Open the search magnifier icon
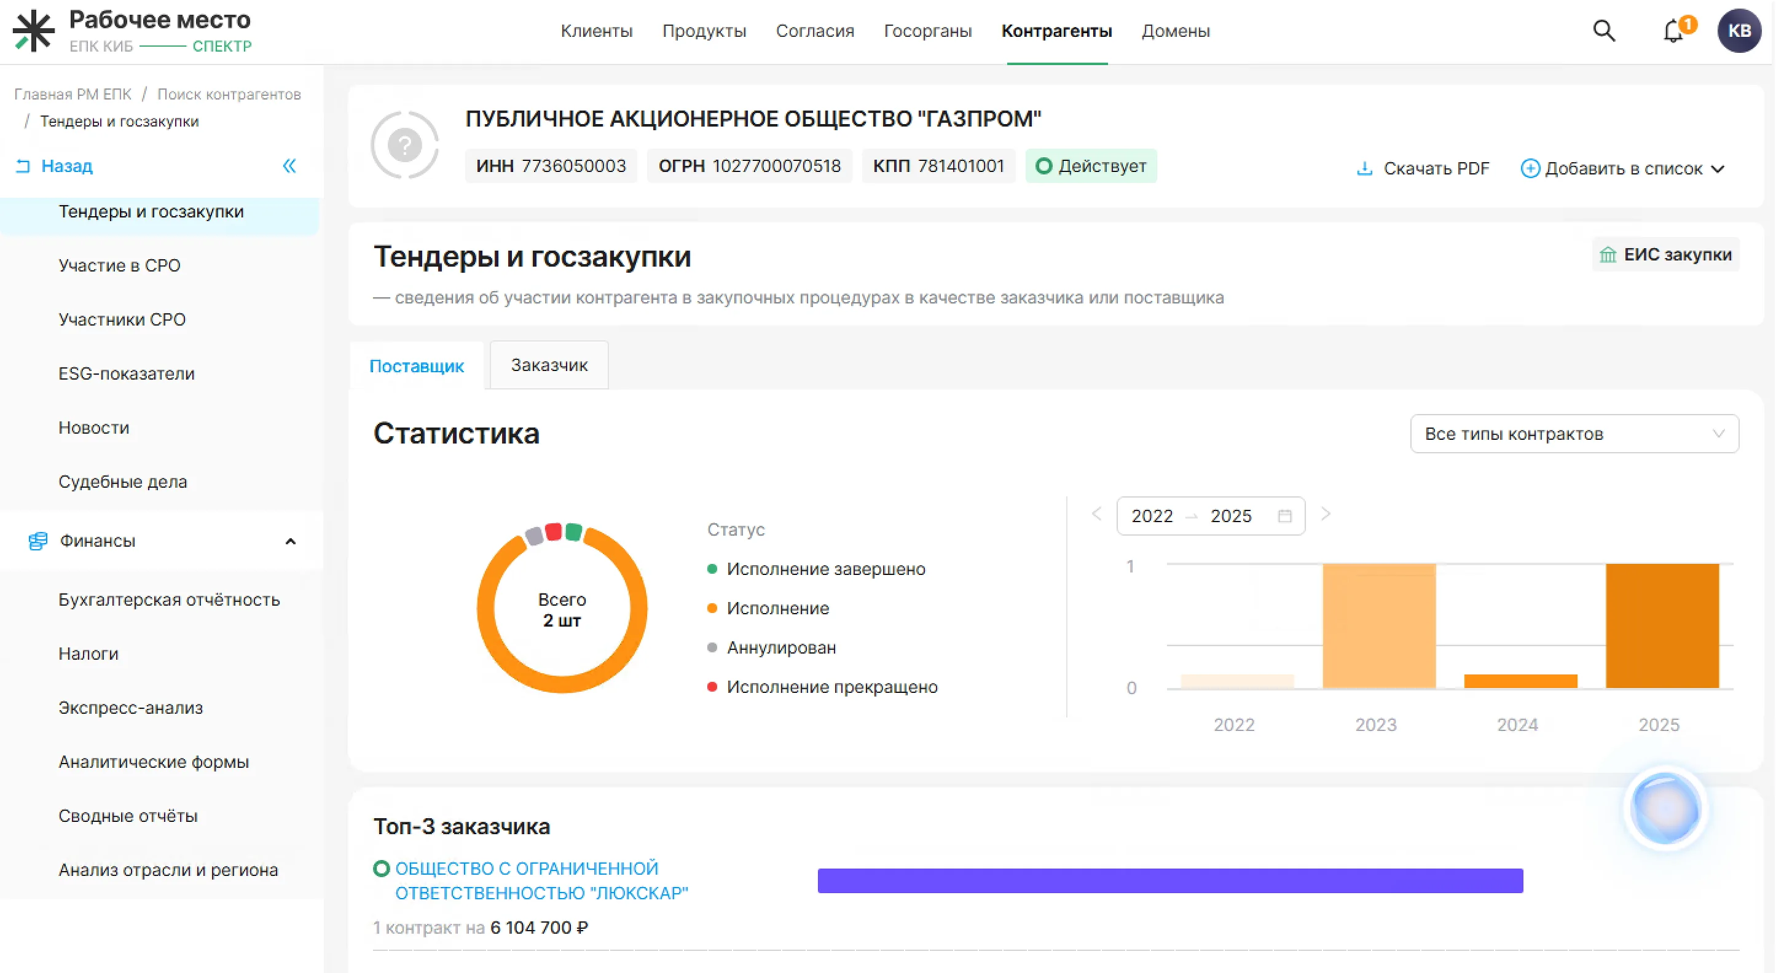This screenshot has height=973, width=1776. pos(1604,31)
